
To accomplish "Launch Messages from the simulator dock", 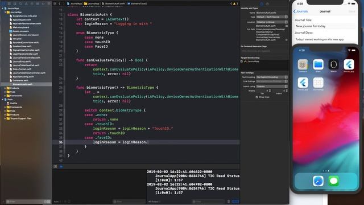I will point(334,181).
